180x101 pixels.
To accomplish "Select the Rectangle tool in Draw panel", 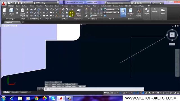I will click(47, 16).
